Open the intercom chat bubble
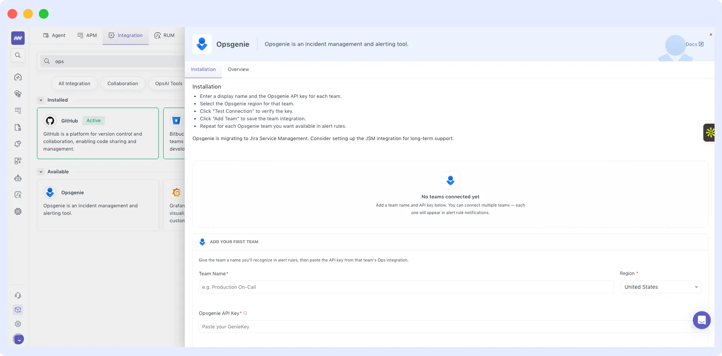The image size is (722, 356). click(701, 320)
